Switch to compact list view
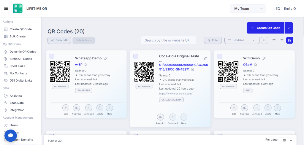Screen dimensions: 304x145 (x=274, y=40)
